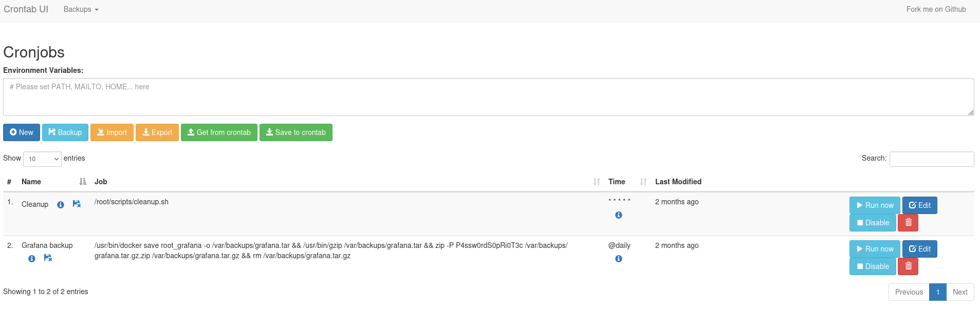Click the blue Backup button
Image resolution: width=980 pixels, height=309 pixels.
[65, 132]
